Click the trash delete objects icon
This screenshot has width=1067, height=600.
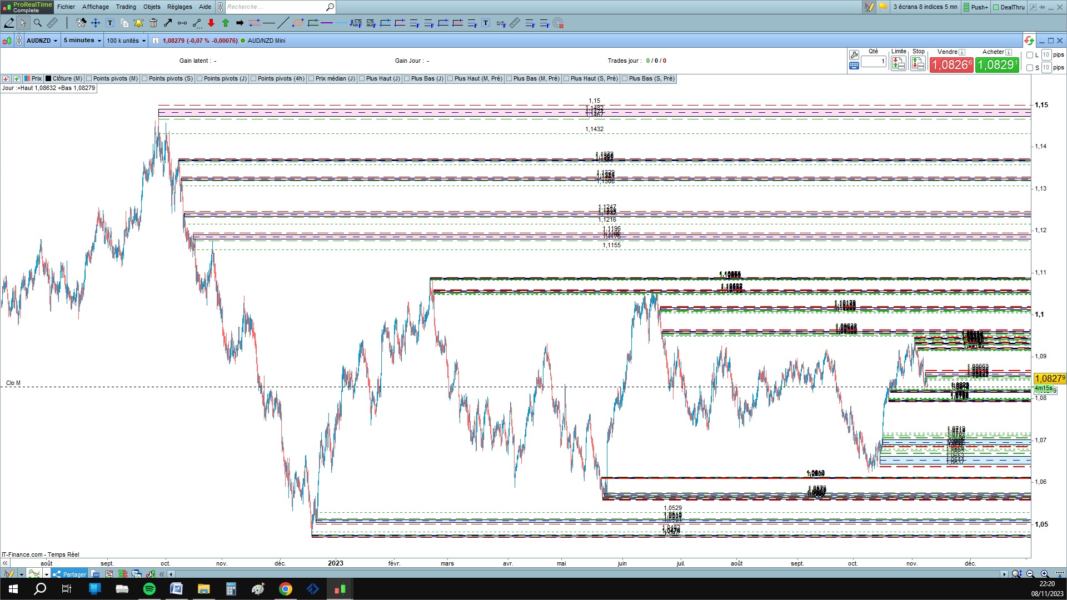tap(153, 23)
